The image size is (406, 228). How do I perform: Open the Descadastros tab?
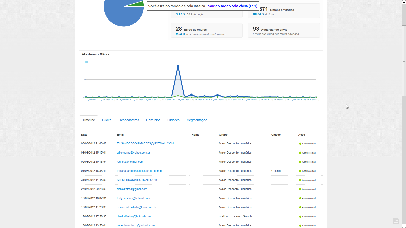[x=129, y=120]
